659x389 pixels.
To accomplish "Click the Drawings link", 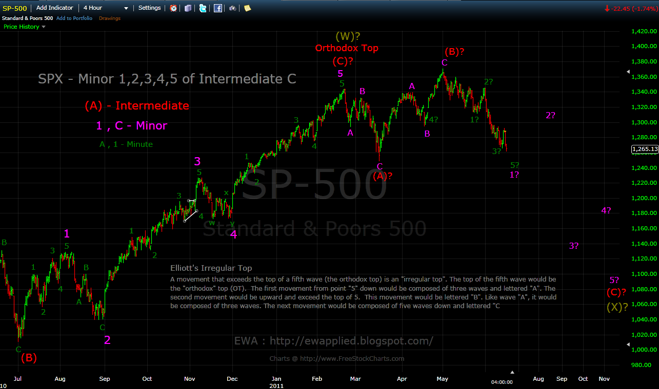I will 110,18.
